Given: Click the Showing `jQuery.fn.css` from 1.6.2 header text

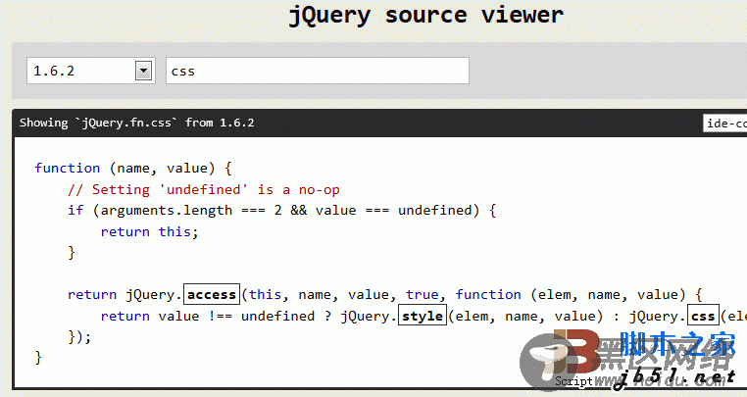Looking at the screenshot, I should click(x=136, y=123).
